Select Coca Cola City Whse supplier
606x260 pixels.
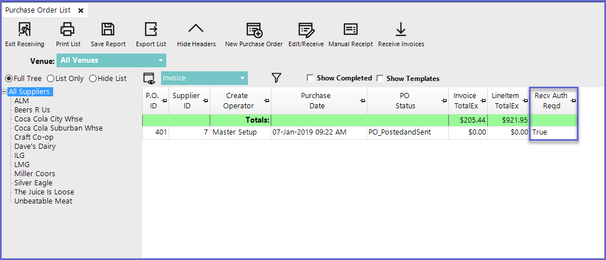(48, 119)
